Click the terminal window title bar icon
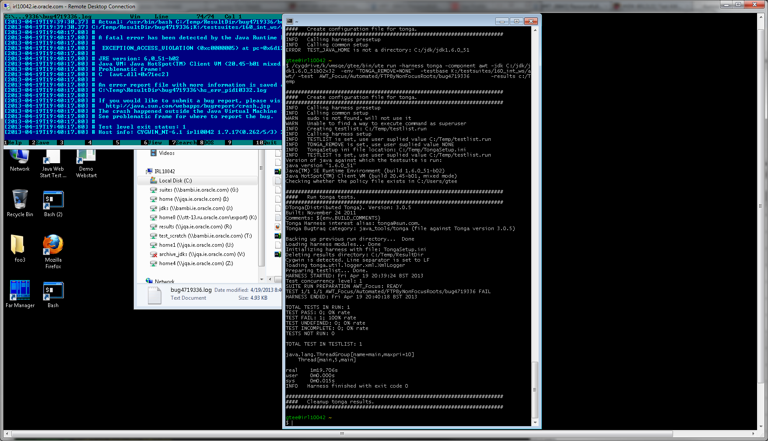Viewport: 768px width, 441px height. (x=290, y=21)
